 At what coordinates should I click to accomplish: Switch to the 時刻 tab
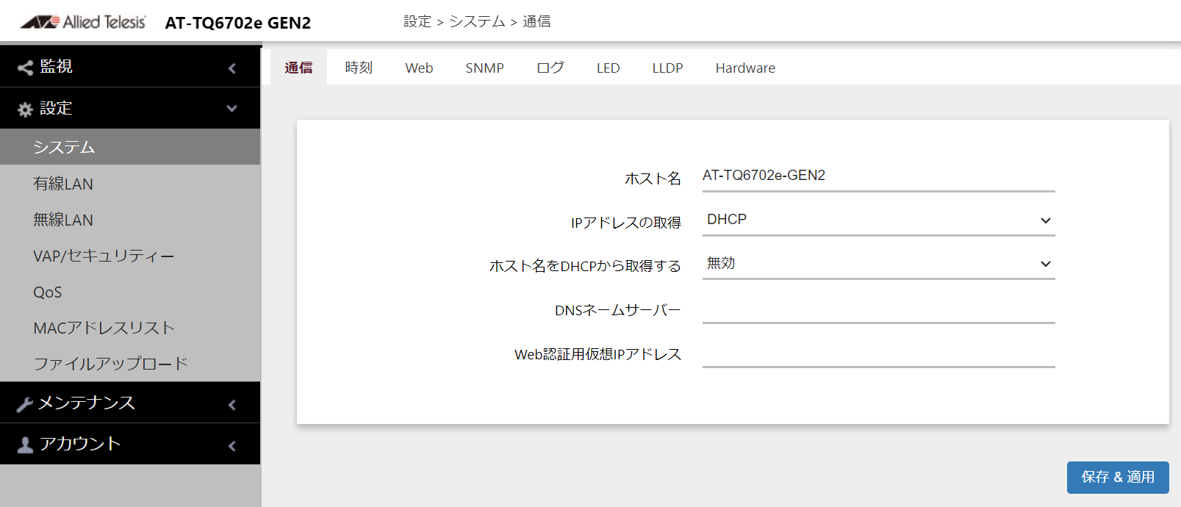point(359,68)
